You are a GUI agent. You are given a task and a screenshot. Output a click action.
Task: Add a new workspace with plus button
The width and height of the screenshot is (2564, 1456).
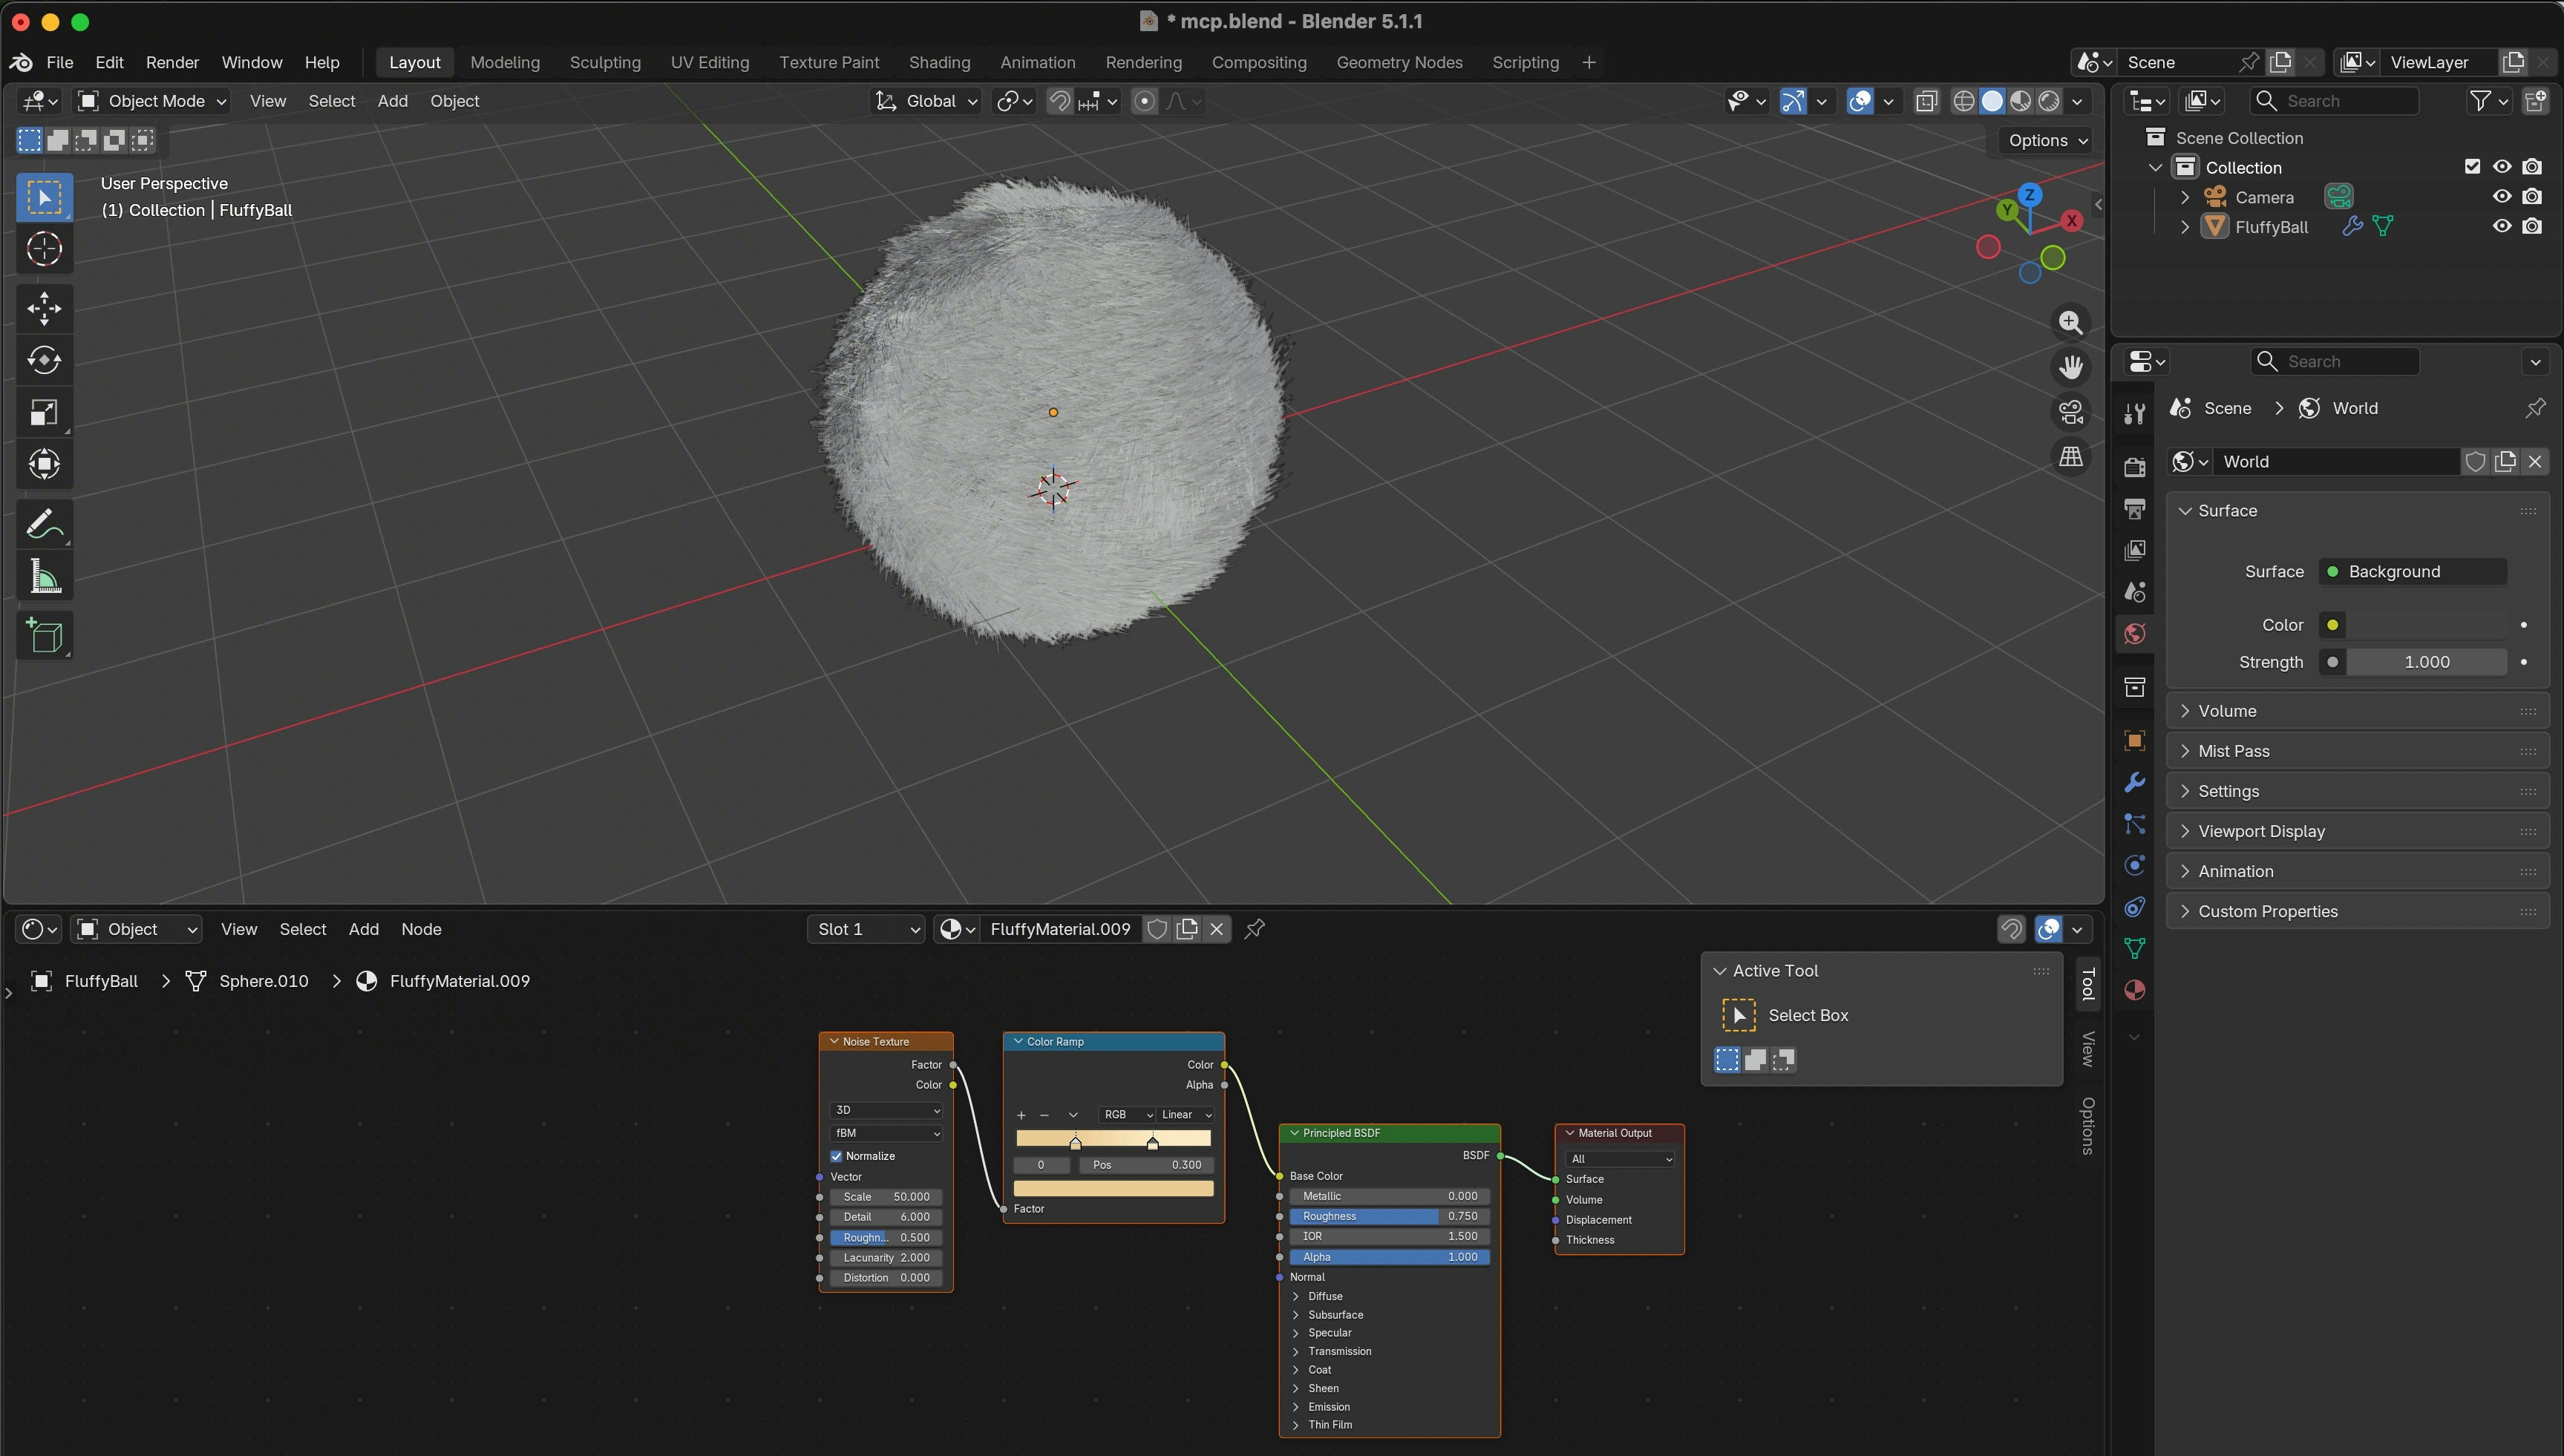coord(1589,62)
